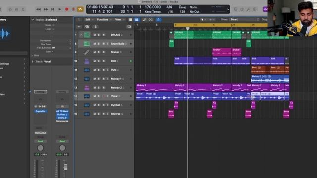Click the red Record button
317x178 pixels.
point(67,9)
